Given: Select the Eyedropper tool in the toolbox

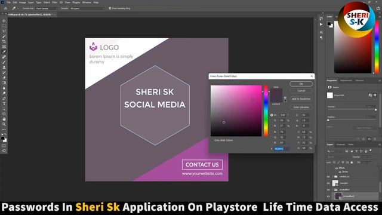Looking at the screenshot, I should click(4, 52).
